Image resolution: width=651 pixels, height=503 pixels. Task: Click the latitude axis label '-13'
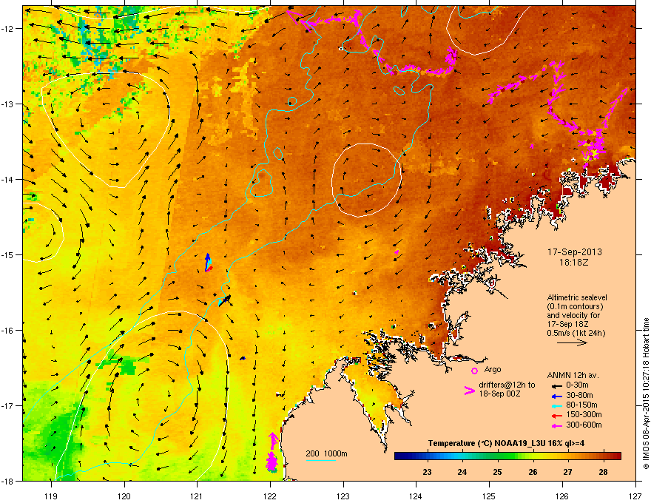(8, 104)
